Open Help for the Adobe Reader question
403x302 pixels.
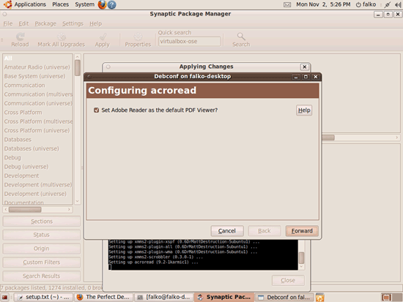pyautogui.click(x=304, y=110)
